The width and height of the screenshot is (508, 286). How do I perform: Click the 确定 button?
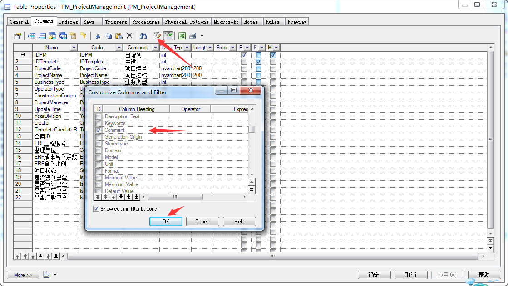374,275
